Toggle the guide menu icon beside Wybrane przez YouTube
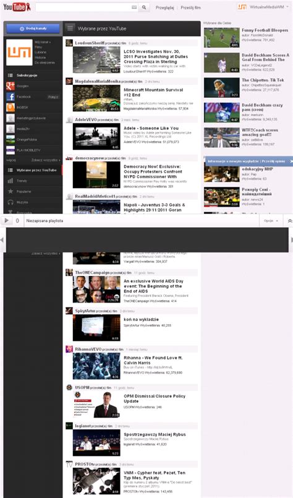The width and height of the screenshot is (293, 498). (70, 28)
